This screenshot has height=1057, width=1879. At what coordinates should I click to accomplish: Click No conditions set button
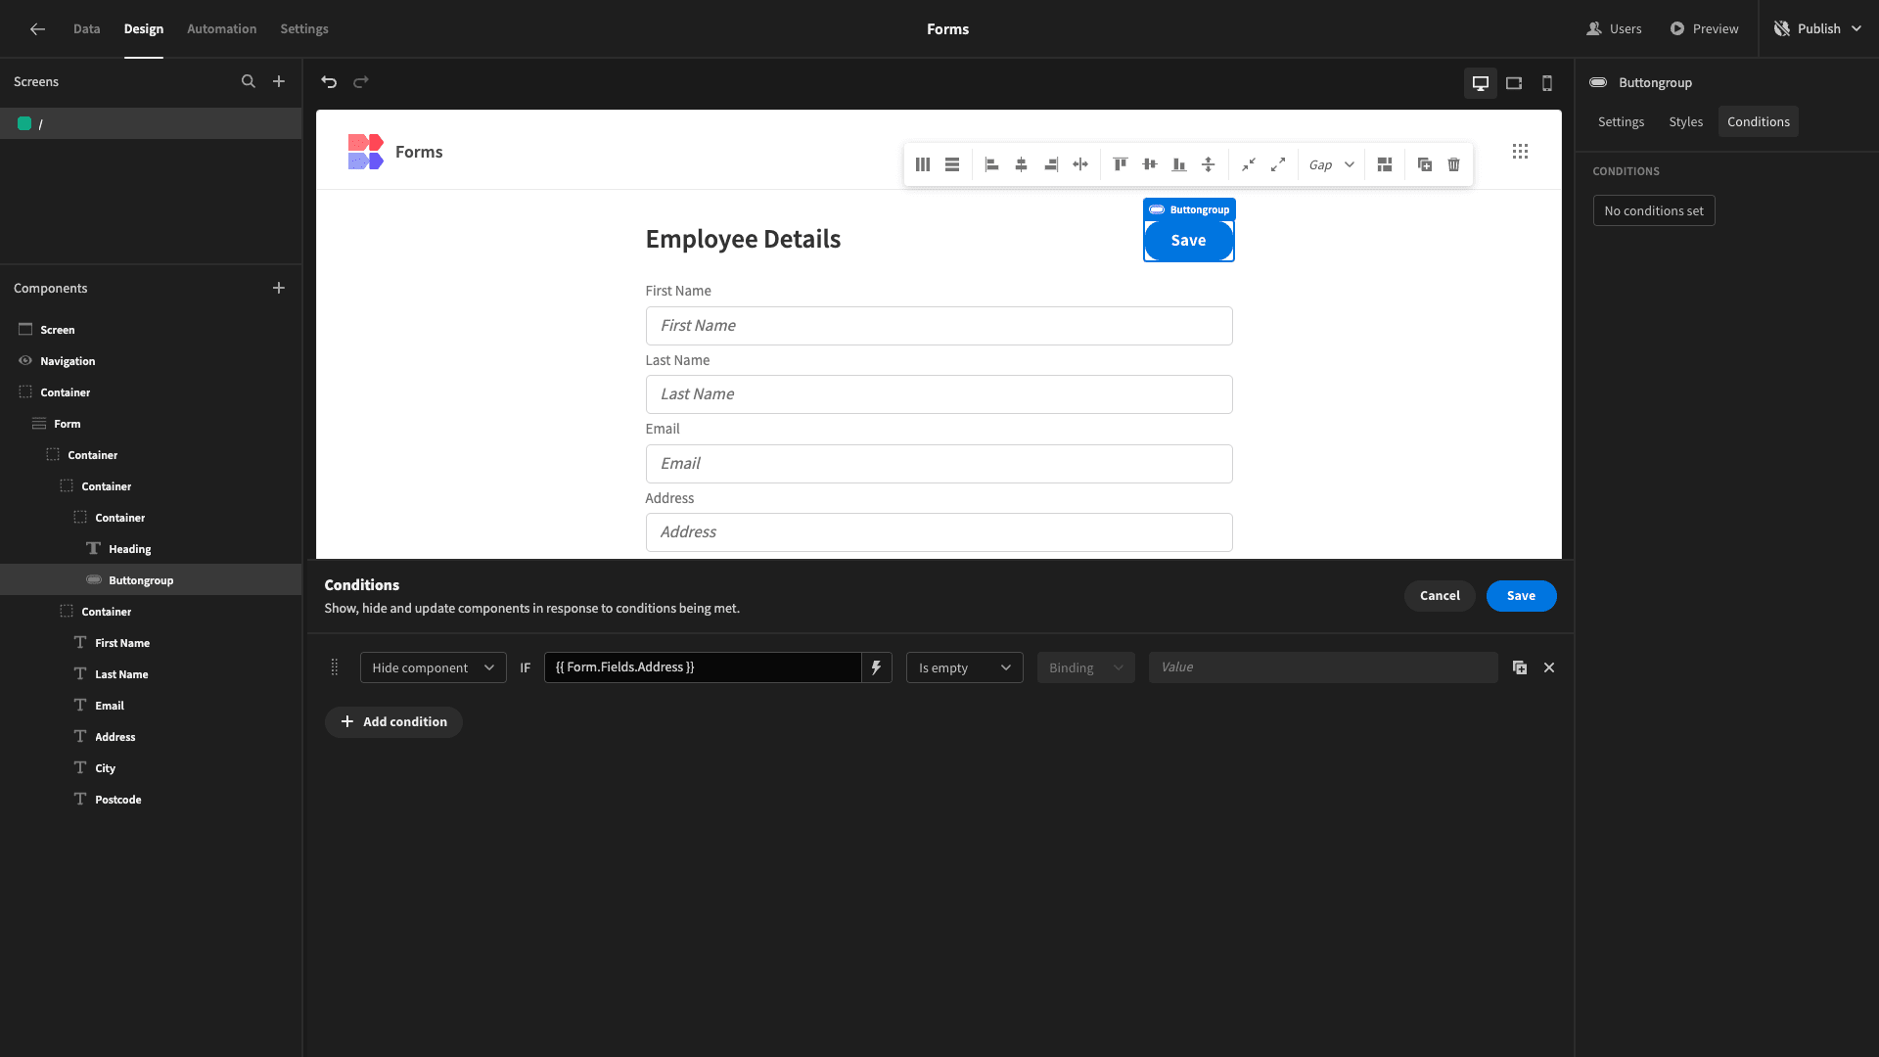[1654, 210]
